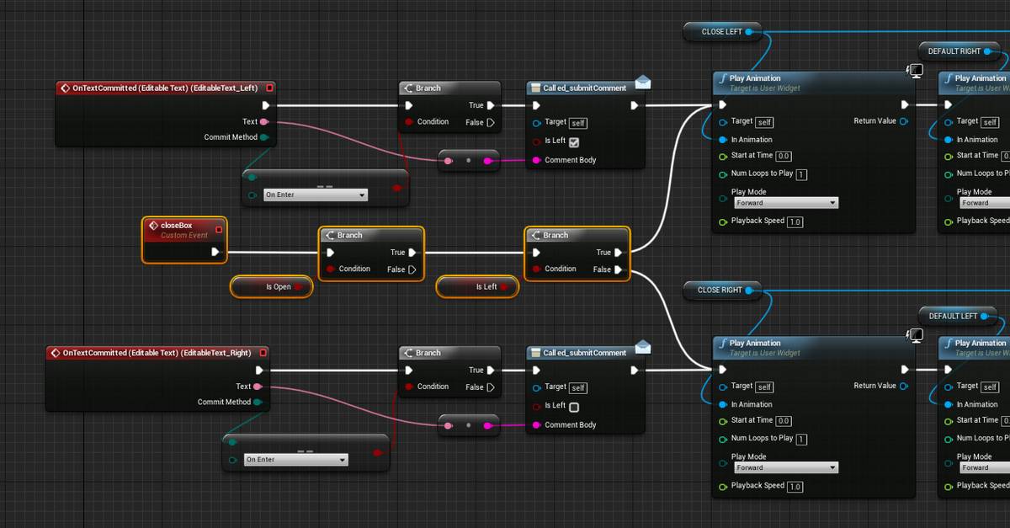
Task: Click the red delegate pin on EditableText_Right event
Action: (x=263, y=353)
